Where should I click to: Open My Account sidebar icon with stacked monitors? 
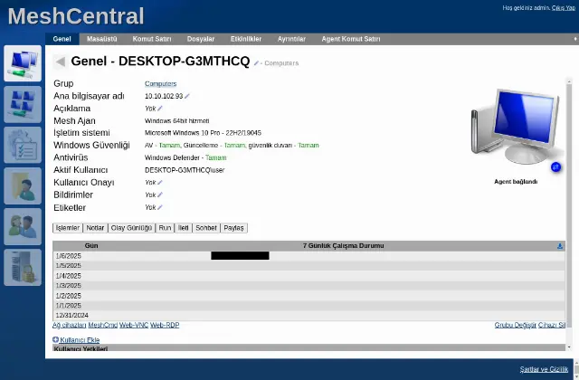pyautogui.click(x=23, y=104)
